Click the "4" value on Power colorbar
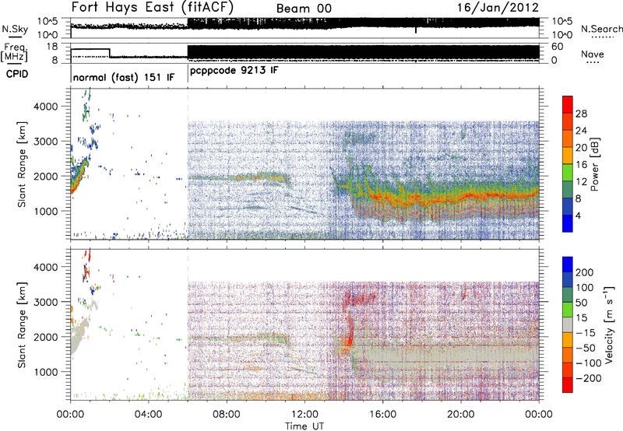Screen dimensions: 623x431 (579, 215)
